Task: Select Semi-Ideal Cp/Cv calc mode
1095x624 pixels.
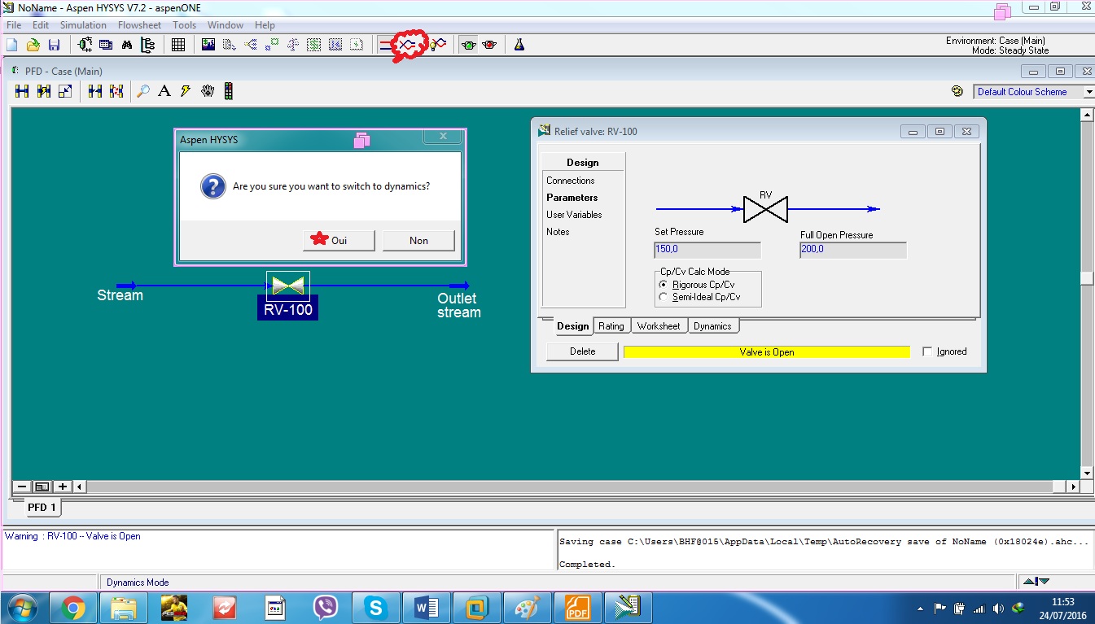Action: pos(664,297)
